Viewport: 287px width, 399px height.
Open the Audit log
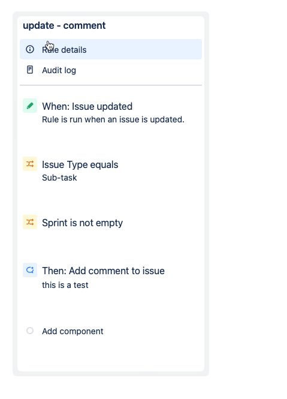point(111,70)
